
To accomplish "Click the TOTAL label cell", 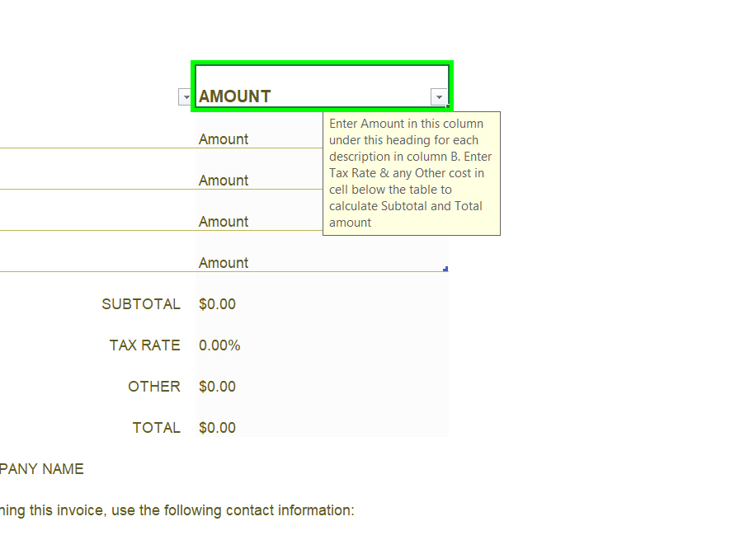I will [x=156, y=428].
